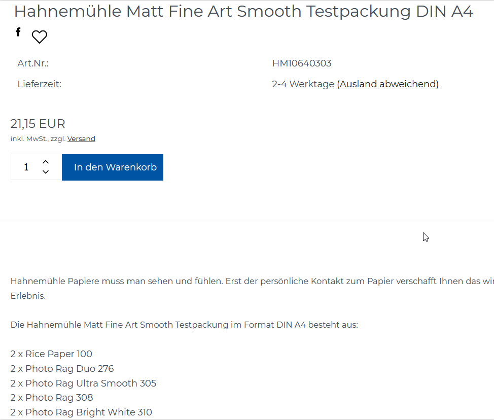Click the 21,15 EUR price
Image resolution: width=494 pixels, height=420 pixels.
click(x=38, y=124)
